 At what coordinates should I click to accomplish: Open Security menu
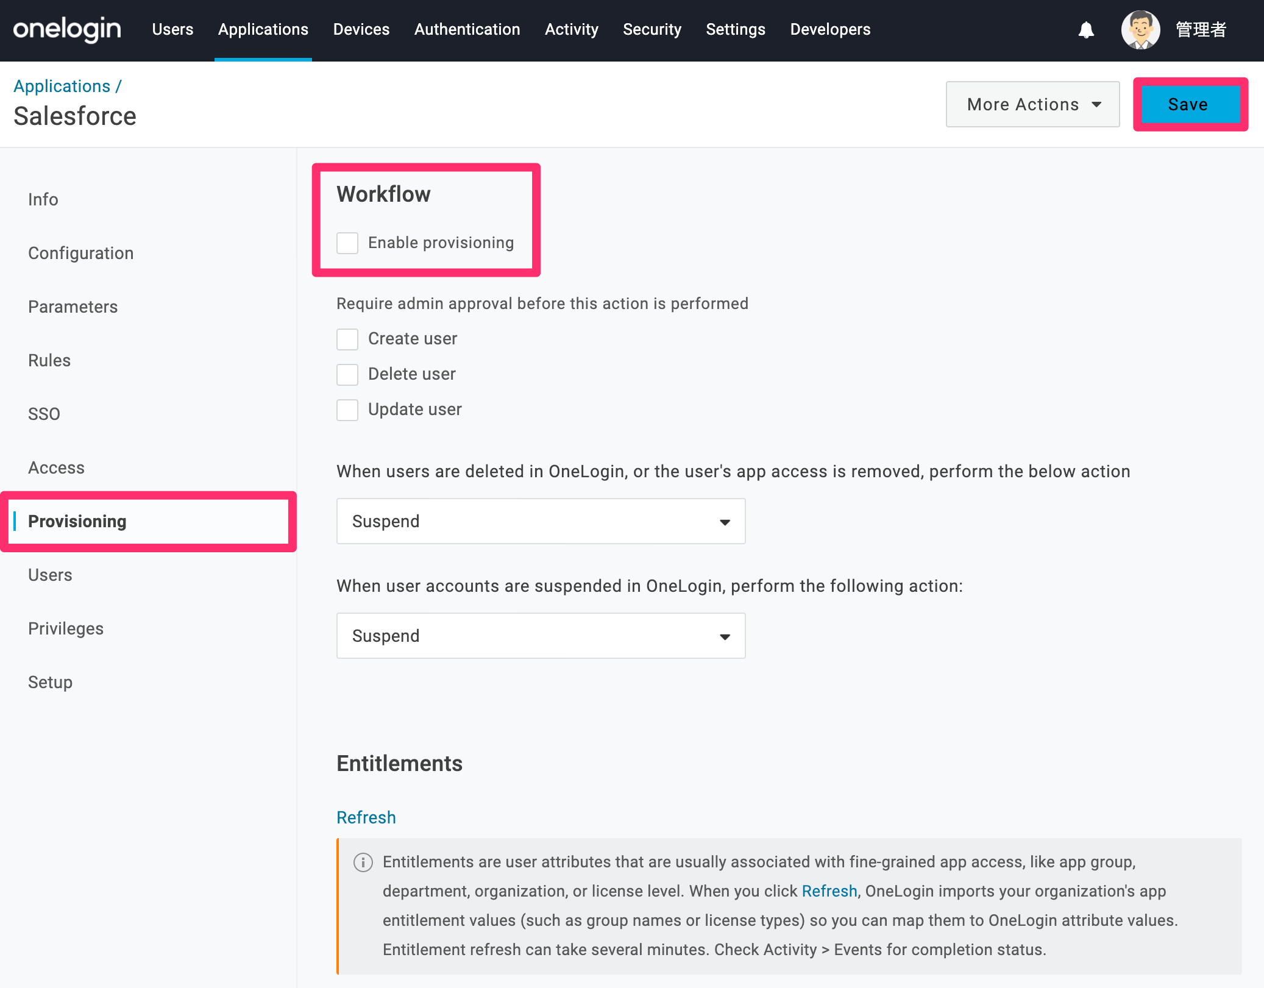click(x=652, y=29)
